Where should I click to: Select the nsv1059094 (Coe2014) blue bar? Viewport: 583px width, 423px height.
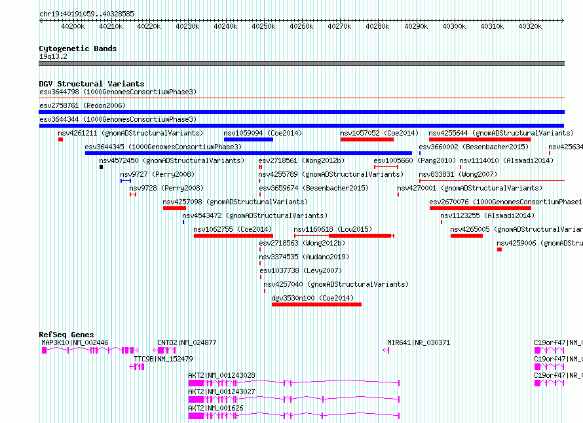pos(248,139)
